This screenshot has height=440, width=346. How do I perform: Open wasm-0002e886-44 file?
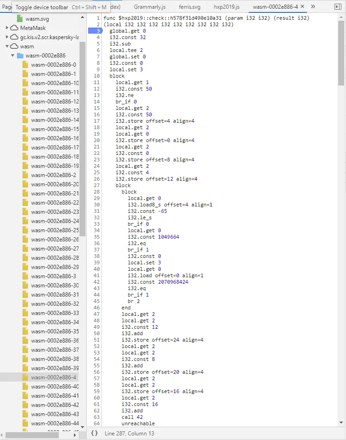55,423
